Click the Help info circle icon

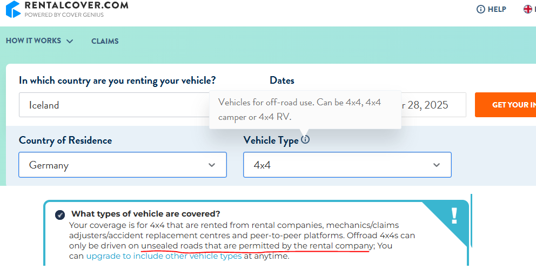point(481,9)
